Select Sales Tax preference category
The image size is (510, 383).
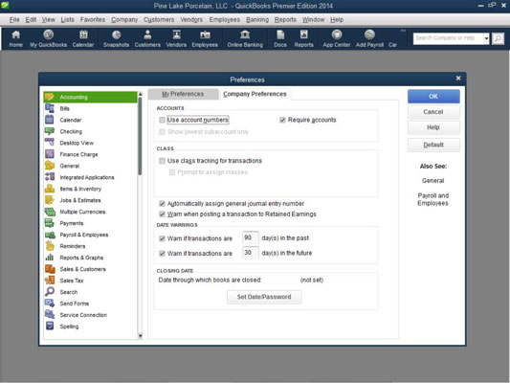pyautogui.click(x=71, y=281)
